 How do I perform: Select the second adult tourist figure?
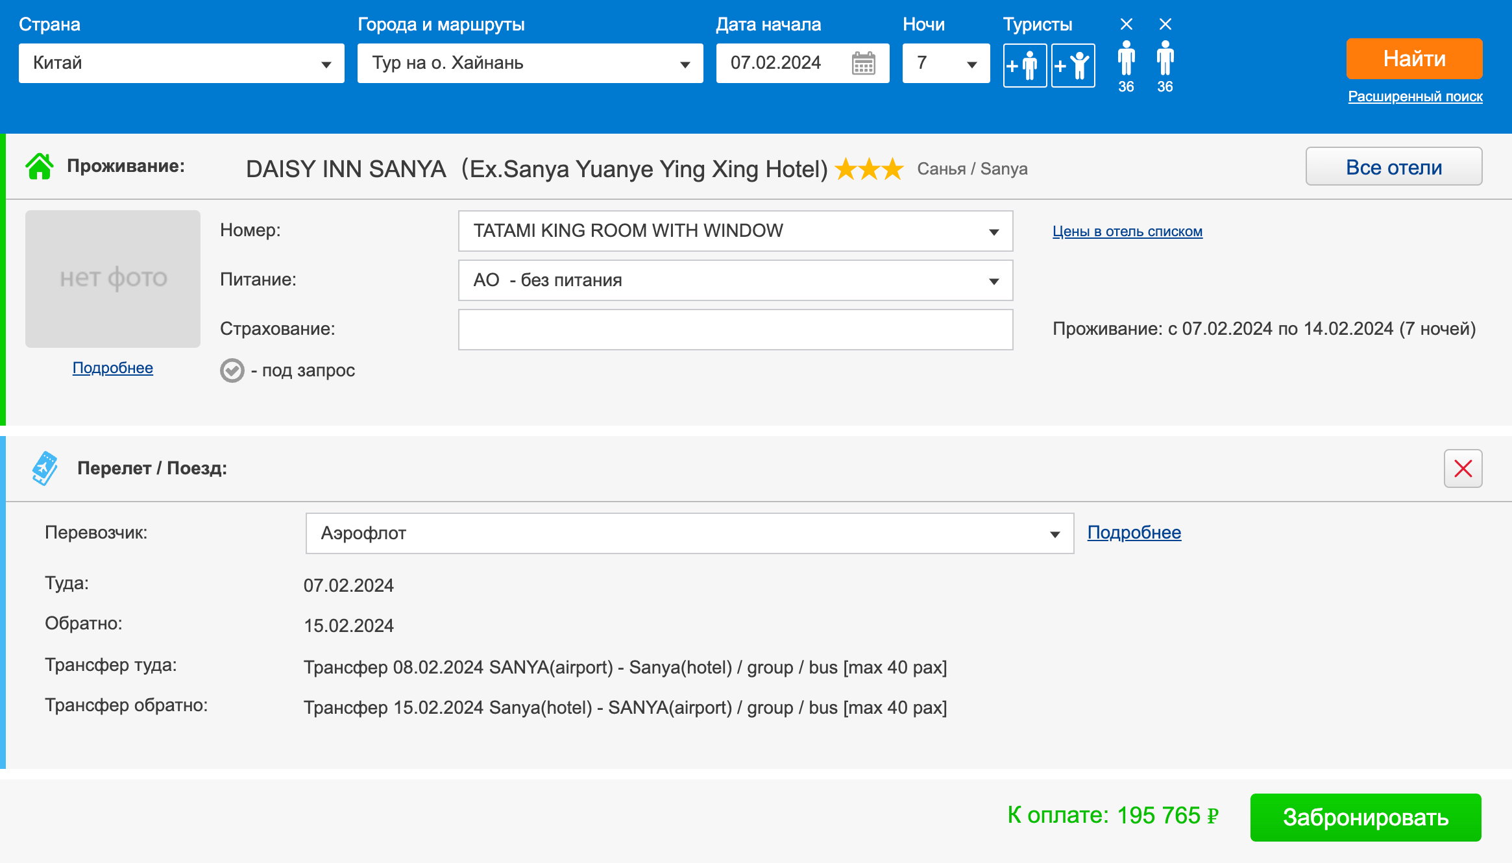1165,58
